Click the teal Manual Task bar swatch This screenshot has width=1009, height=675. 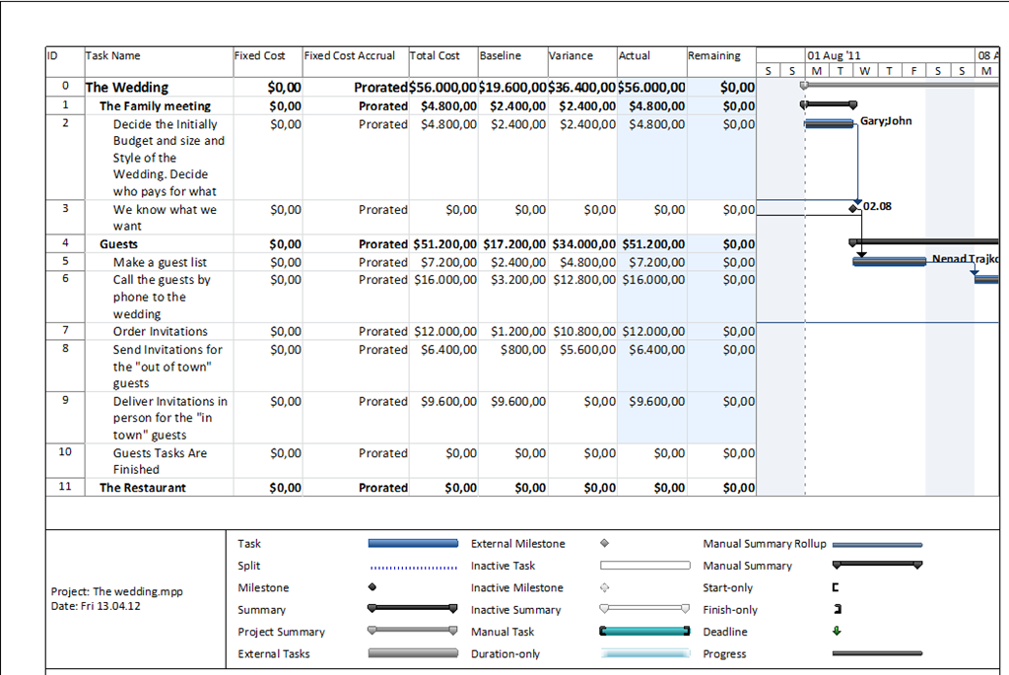pos(644,632)
